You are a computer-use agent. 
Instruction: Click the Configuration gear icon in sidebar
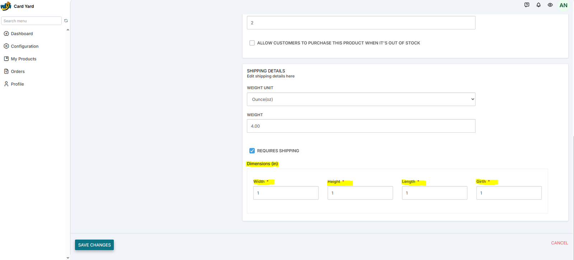pos(6,46)
